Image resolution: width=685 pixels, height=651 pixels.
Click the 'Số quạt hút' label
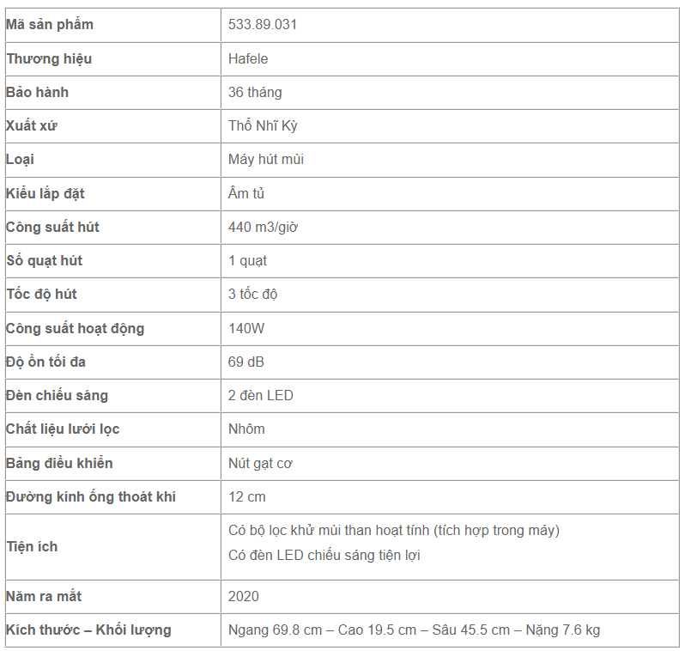pyautogui.click(x=44, y=260)
